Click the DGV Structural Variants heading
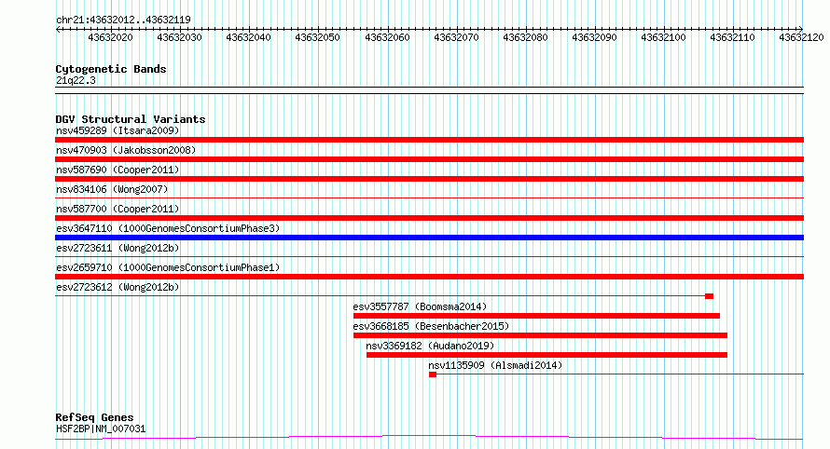Viewport: 830px width, 449px height. [131, 119]
